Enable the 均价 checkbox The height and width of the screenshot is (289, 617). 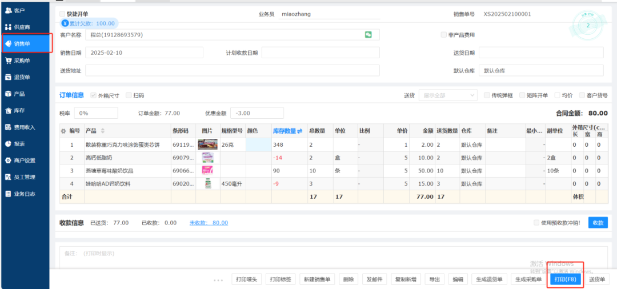(557, 95)
